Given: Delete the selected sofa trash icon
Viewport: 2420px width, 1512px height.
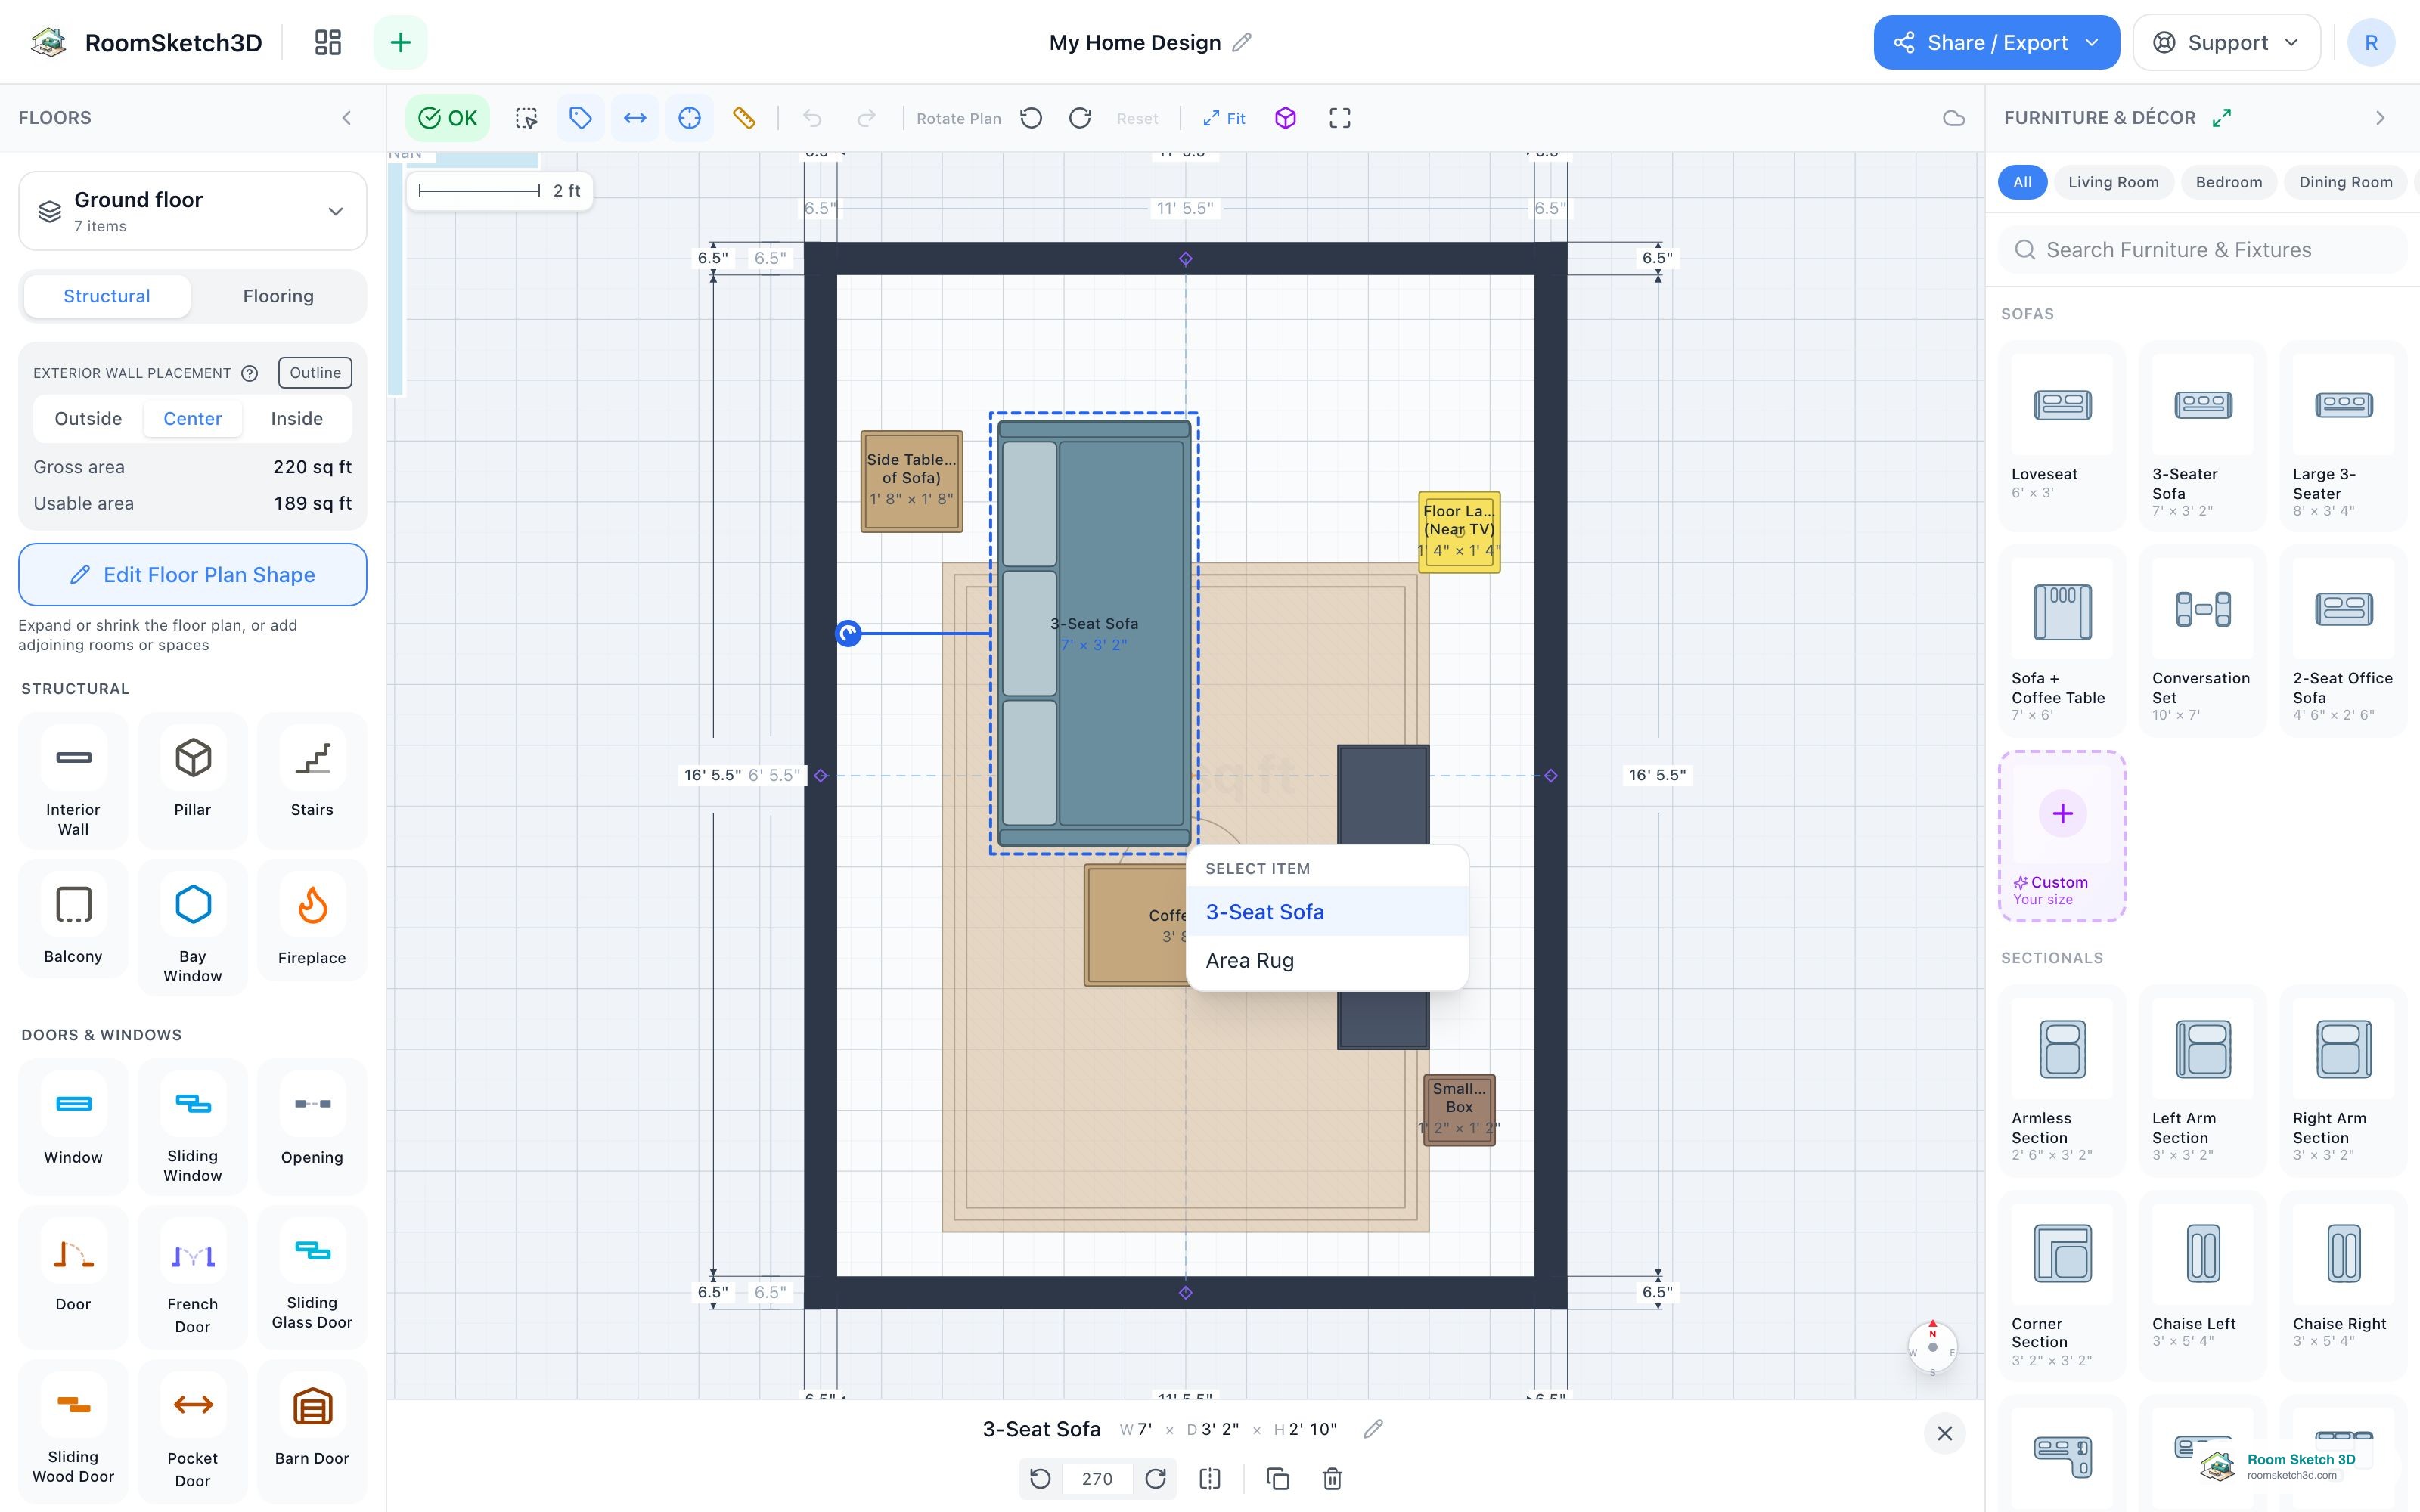Looking at the screenshot, I should [x=1332, y=1479].
